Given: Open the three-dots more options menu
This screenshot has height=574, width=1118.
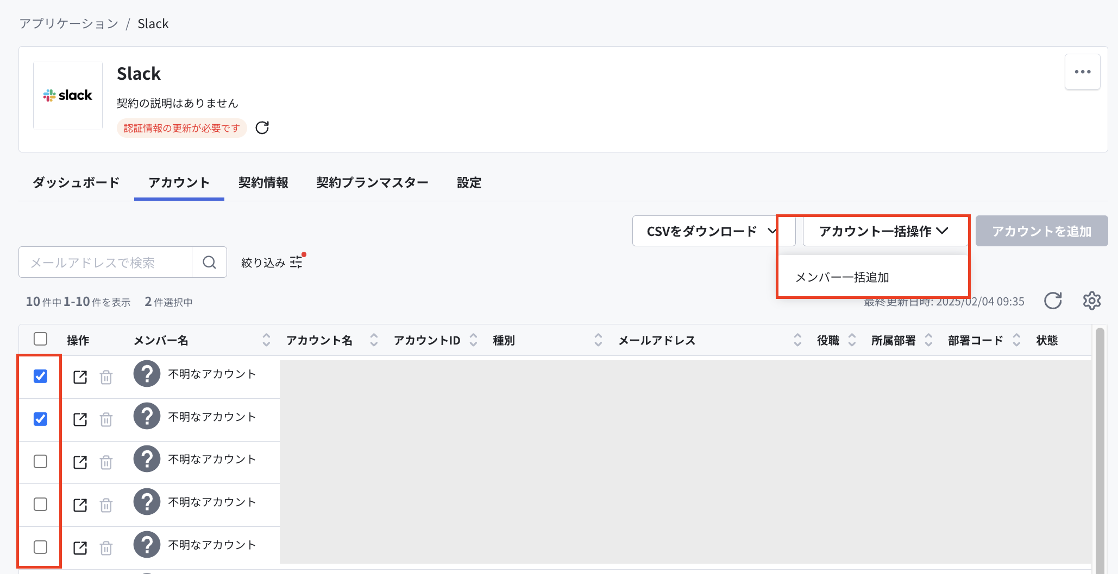Looking at the screenshot, I should (1082, 72).
